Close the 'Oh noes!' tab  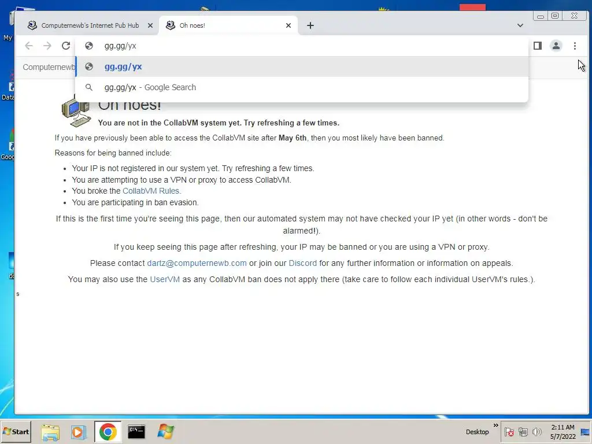(x=288, y=25)
